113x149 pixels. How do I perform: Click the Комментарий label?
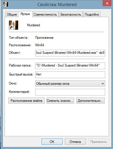point(19,92)
